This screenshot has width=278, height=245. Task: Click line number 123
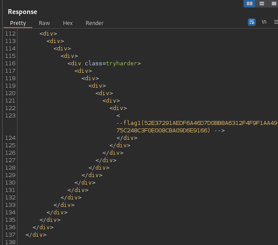10,116
